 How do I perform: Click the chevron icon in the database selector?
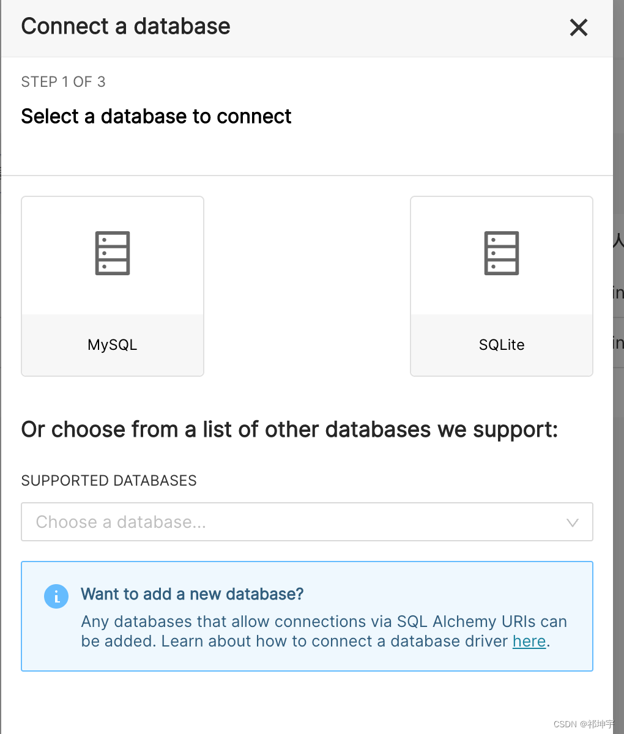573,522
